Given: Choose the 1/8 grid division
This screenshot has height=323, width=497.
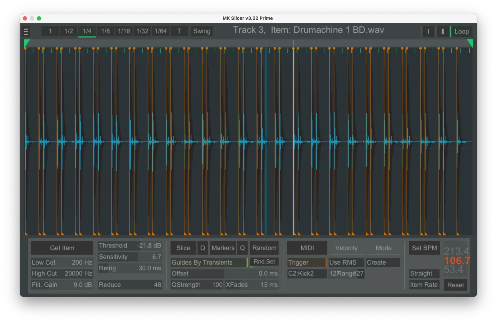Looking at the screenshot, I should pos(106,31).
